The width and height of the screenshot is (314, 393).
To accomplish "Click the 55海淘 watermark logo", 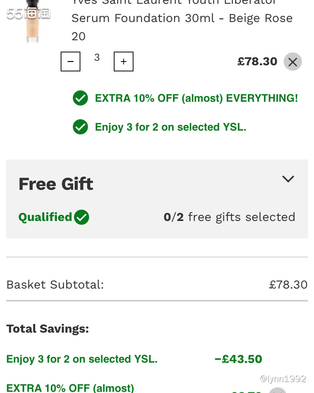I will 28,14.
